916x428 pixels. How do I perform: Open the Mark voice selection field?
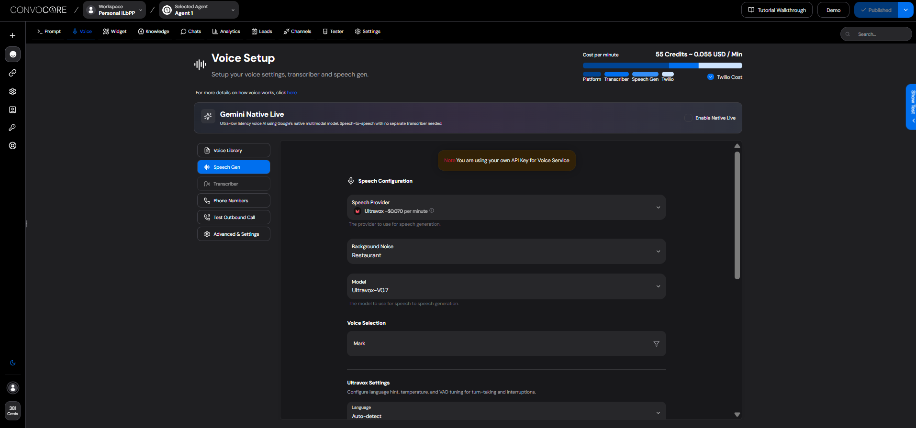click(506, 344)
